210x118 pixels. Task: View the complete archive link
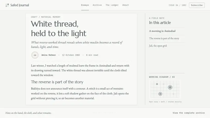point(188,113)
